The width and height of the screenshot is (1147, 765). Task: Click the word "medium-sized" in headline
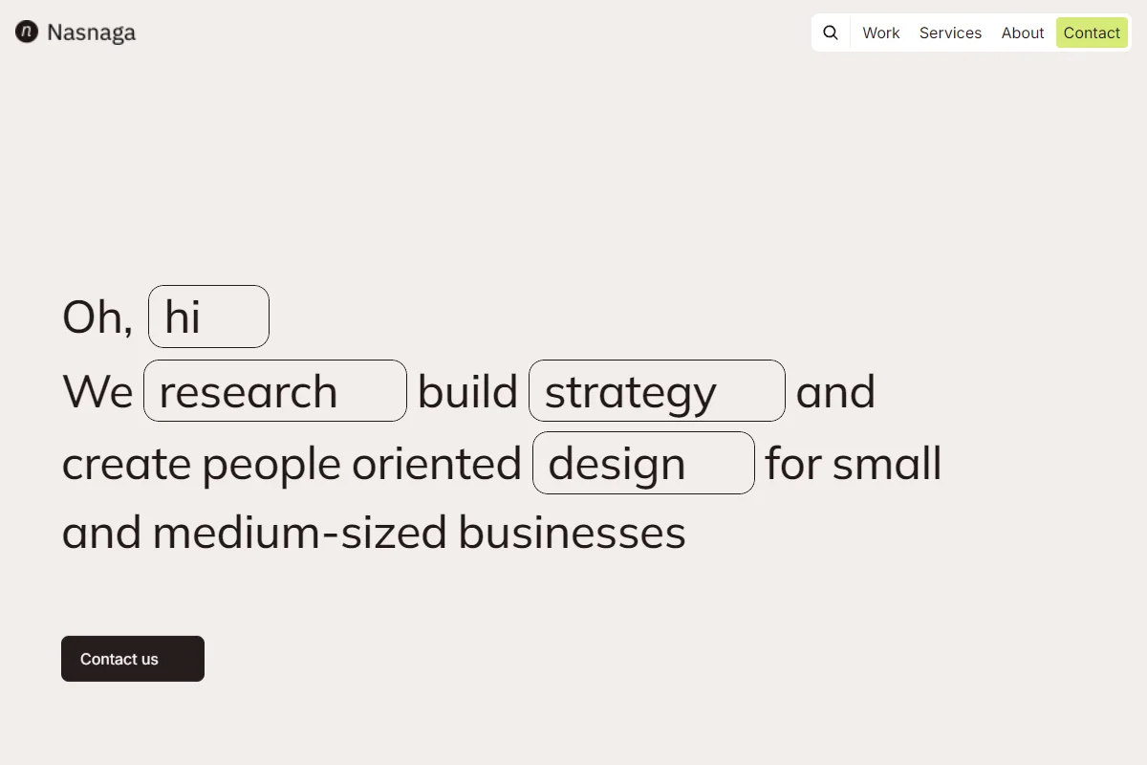point(299,533)
